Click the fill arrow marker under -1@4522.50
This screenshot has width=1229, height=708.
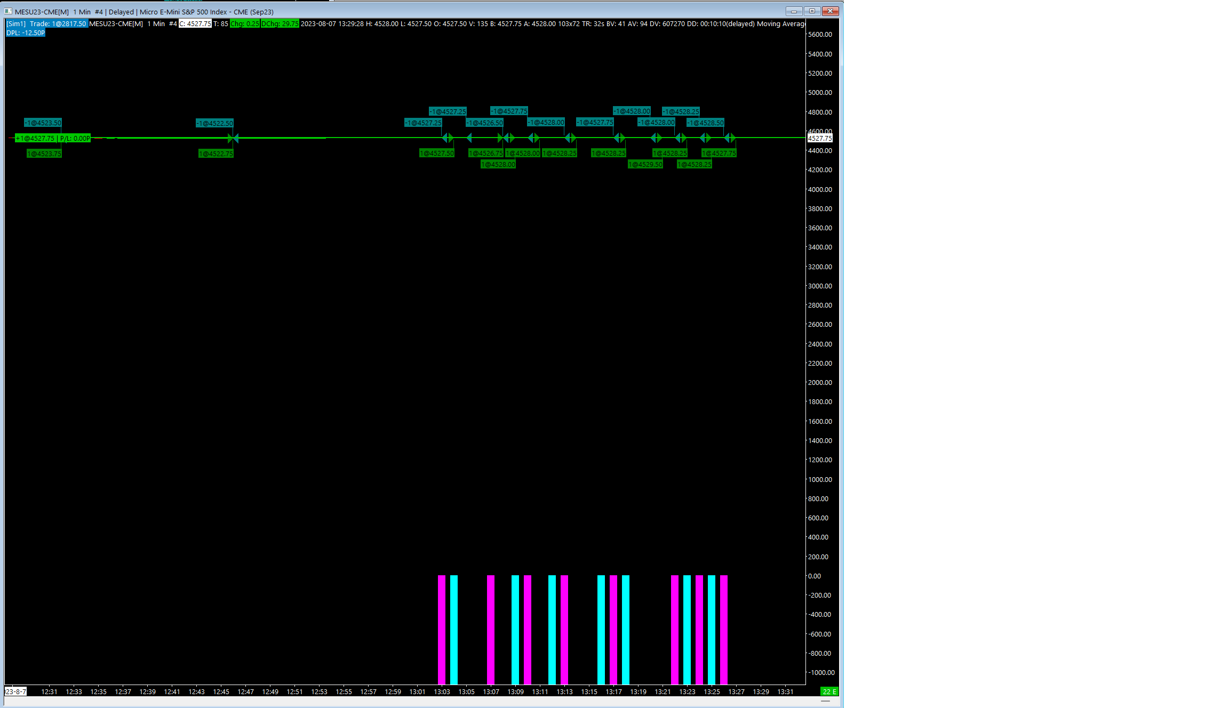click(233, 139)
